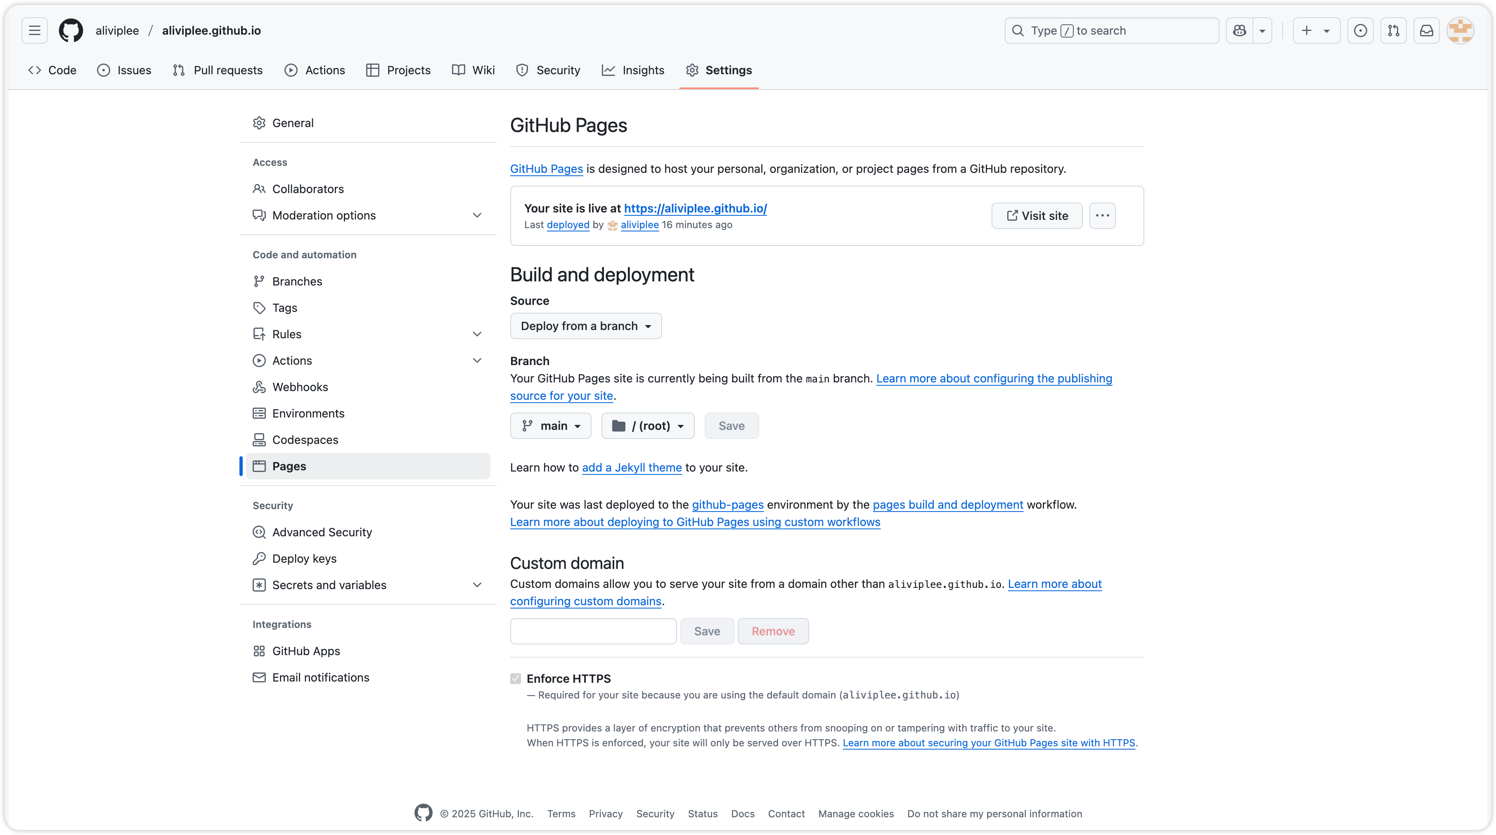Click Save next to the branch selectors
This screenshot has width=1496, height=835.
pos(731,425)
